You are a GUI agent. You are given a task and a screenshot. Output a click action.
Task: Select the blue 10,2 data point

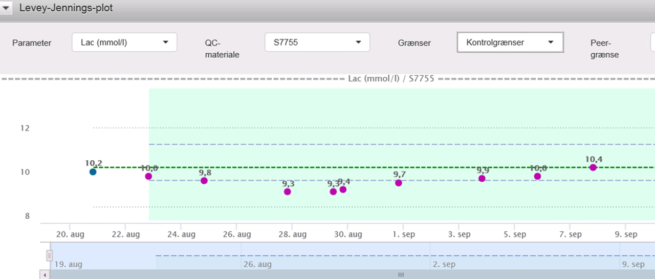[x=93, y=172]
